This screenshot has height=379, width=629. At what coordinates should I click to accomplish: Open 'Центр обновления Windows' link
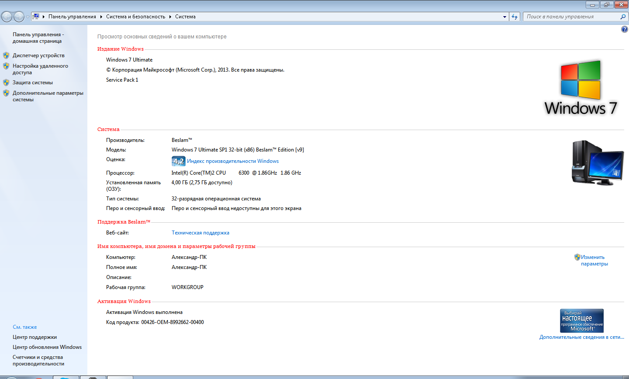(x=47, y=347)
